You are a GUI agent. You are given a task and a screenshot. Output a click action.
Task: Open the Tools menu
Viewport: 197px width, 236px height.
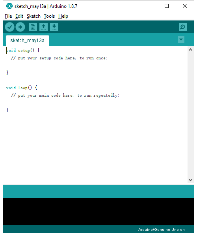49,16
